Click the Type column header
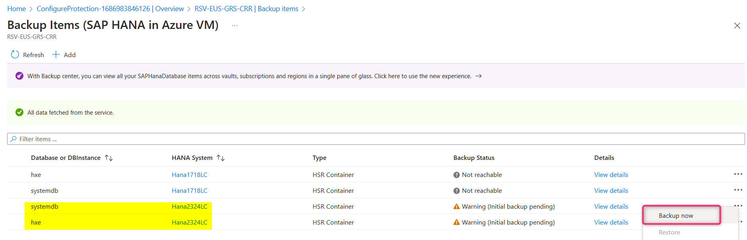The height and width of the screenshot is (240, 747). coord(319,158)
